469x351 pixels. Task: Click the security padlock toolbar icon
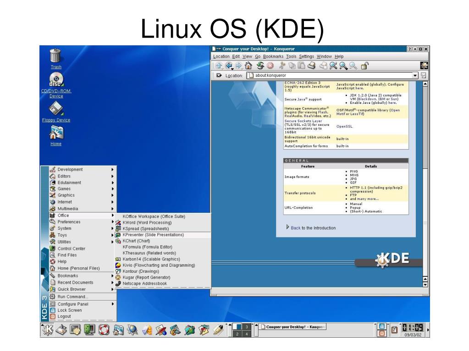coord(365,65)
